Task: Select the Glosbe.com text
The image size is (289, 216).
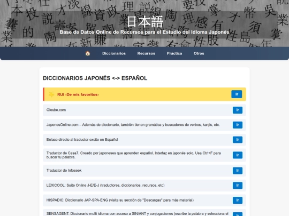Action: 56,110
